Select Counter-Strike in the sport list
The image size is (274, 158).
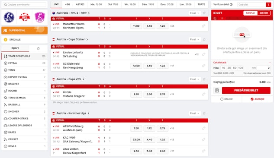(25, 118)
